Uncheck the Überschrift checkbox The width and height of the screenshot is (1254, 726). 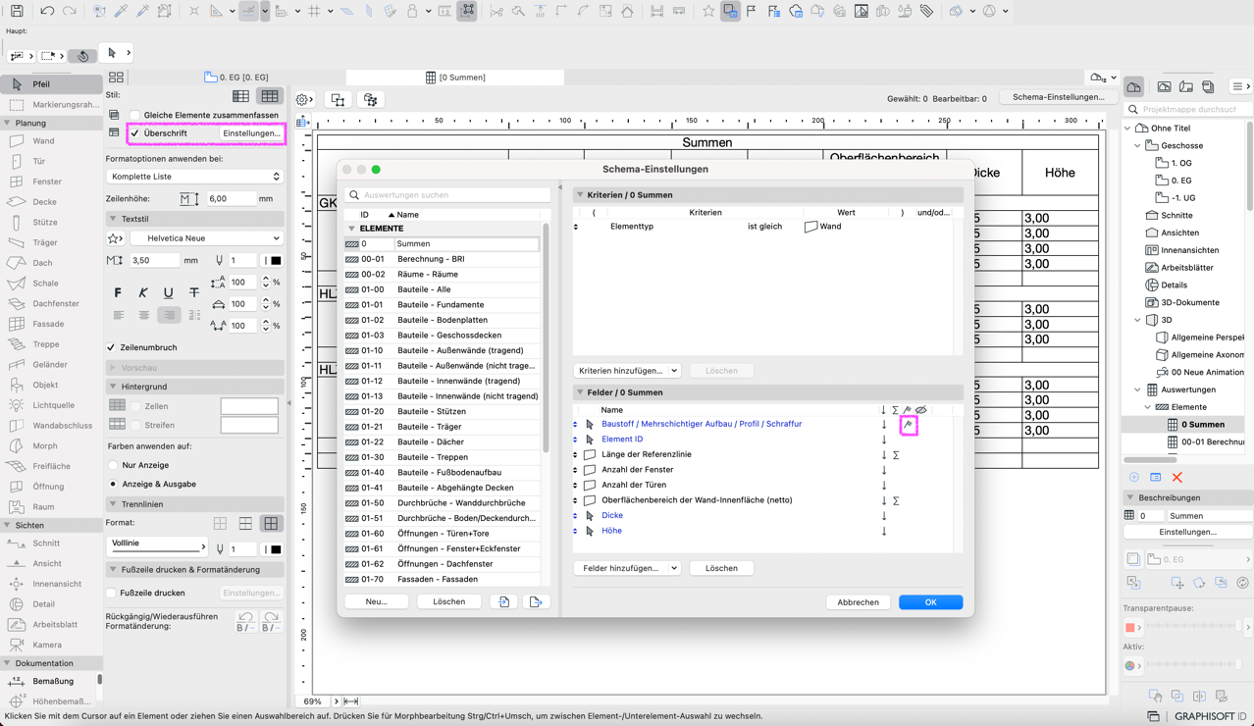coord(135,133)
